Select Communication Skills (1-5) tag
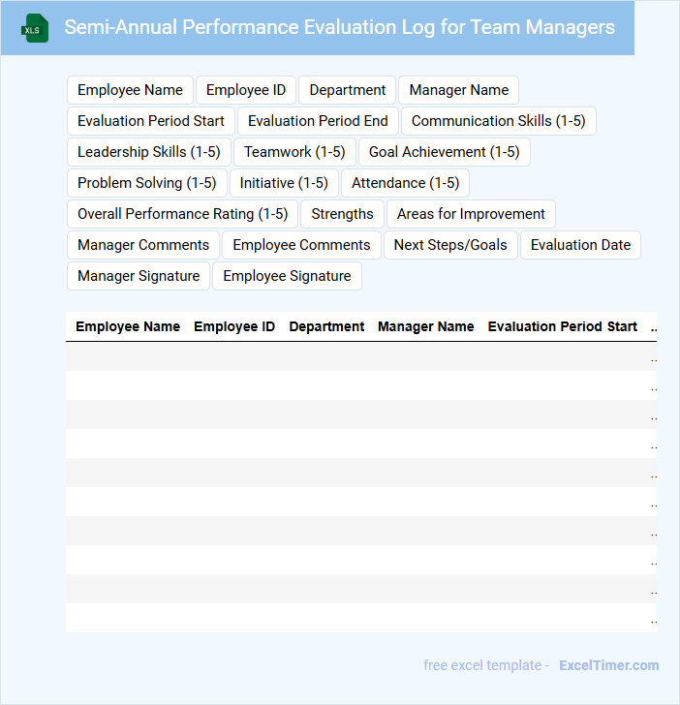 click(x=498, y=121)
